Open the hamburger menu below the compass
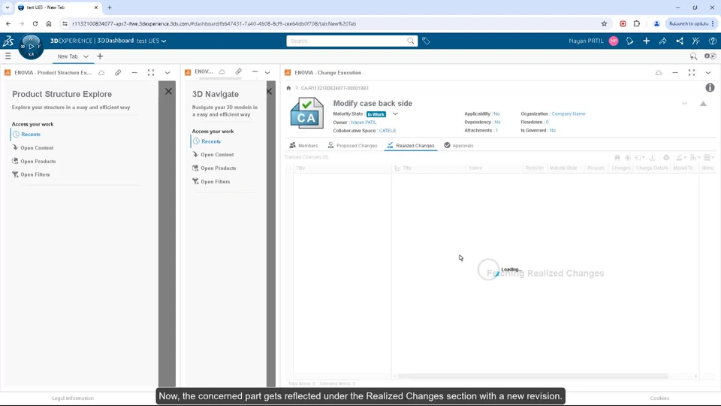The image size is (721, 406). (8, 56)
